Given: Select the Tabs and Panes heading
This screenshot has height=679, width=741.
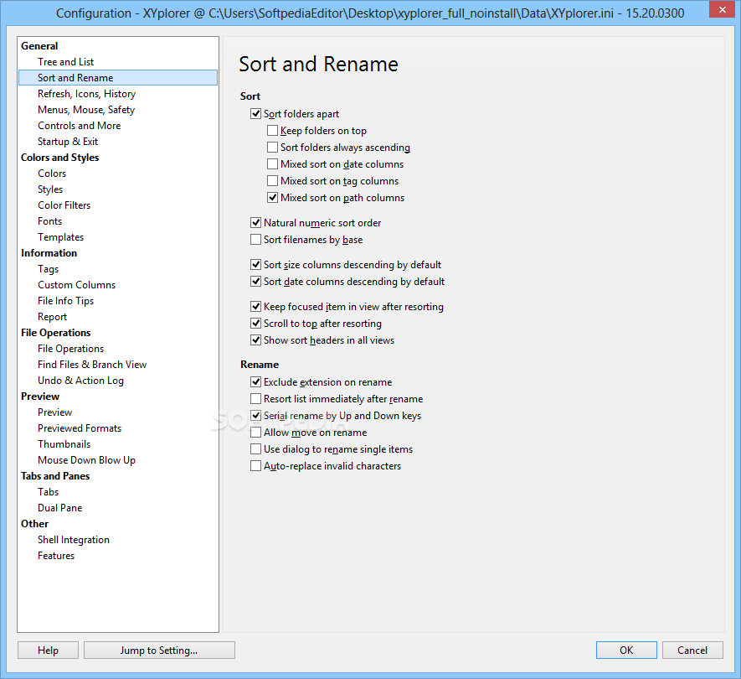Looking at the screenshot, I should point(54,476).
